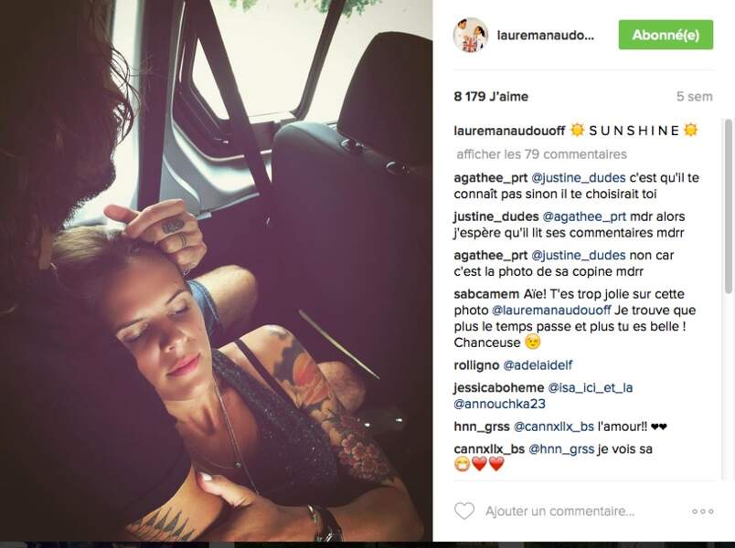The height and width of the screenshot is (548, 735).
Task: Open the @lauremanaudouoff mention in sabcamem's comment
Action: coord(551,310)
